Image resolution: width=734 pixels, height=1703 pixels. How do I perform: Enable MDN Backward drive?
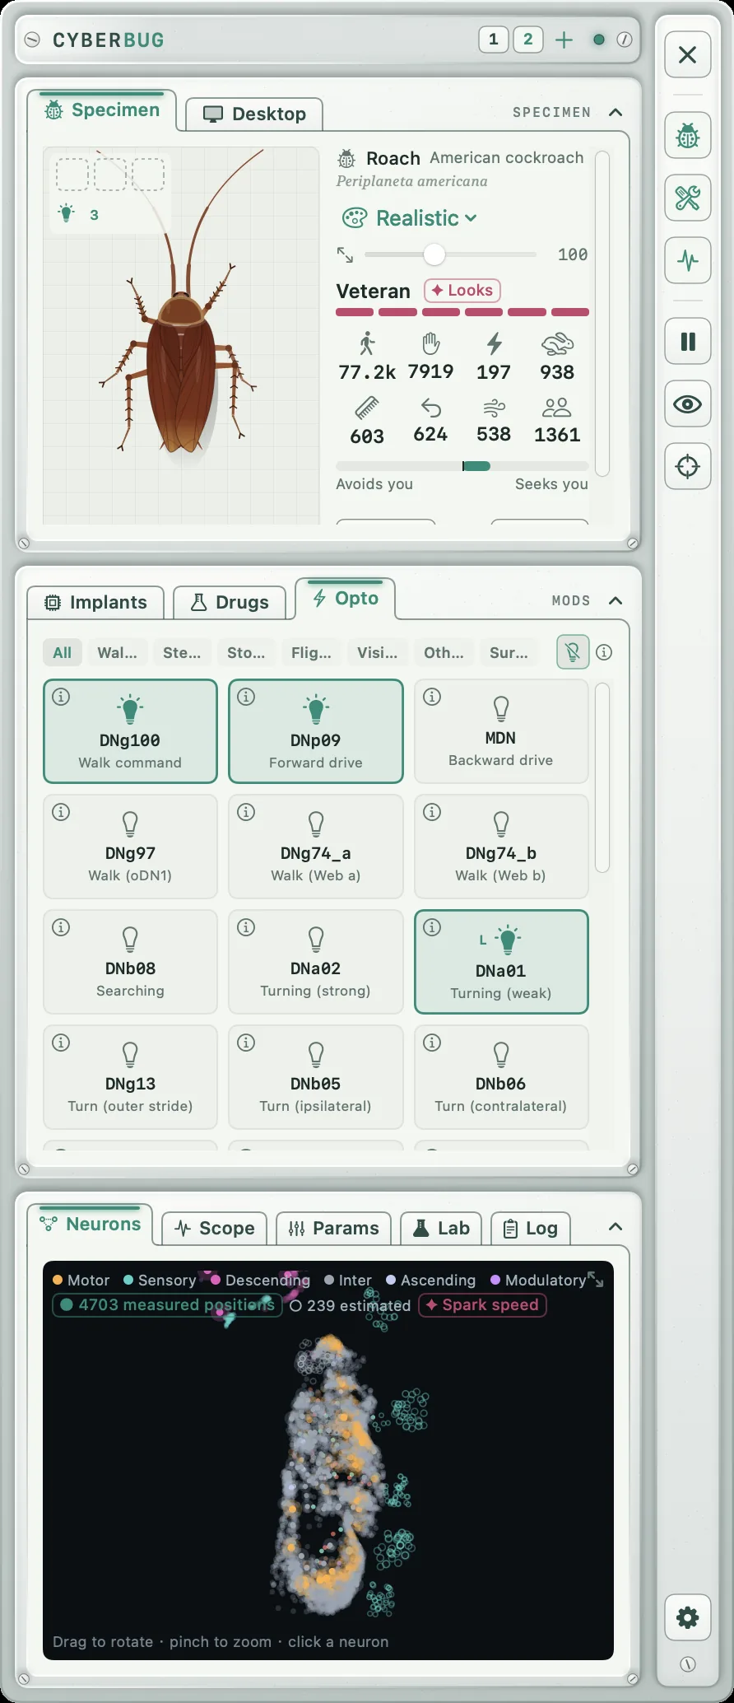501,731
